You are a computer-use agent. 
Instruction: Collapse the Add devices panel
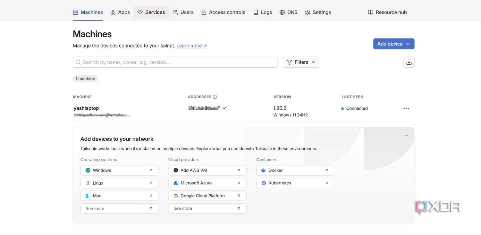point(406,135)
